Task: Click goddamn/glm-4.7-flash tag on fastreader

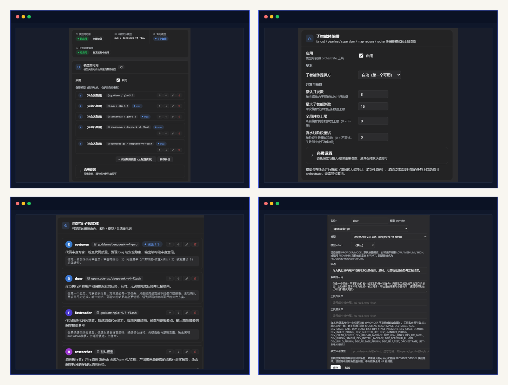Action: coord(117,313)
